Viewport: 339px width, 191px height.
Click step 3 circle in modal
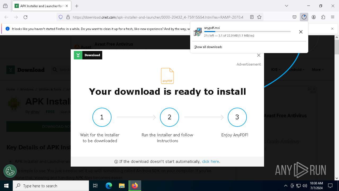pyautogui.click(x=237, y=117)
